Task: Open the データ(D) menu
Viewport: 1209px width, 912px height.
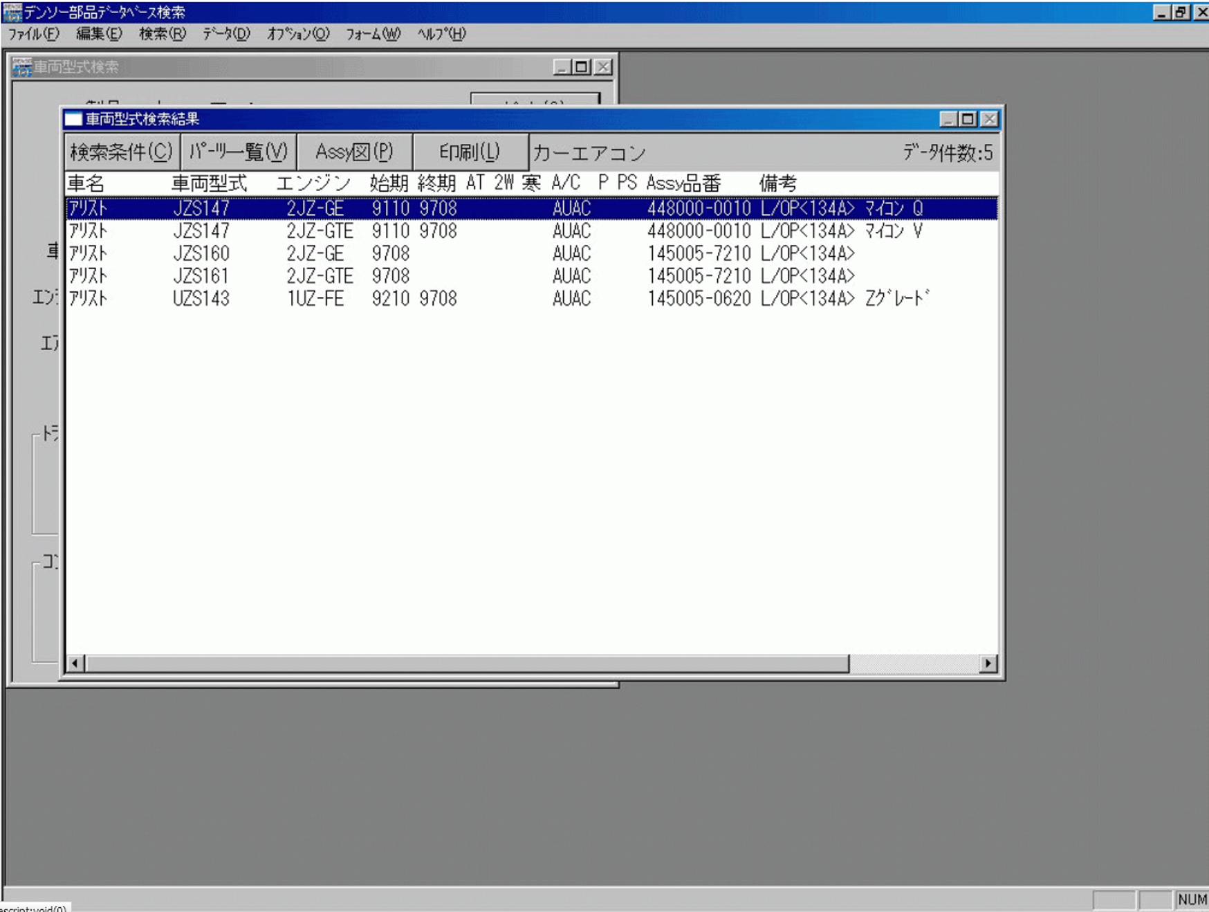Action: coord(225,34)
